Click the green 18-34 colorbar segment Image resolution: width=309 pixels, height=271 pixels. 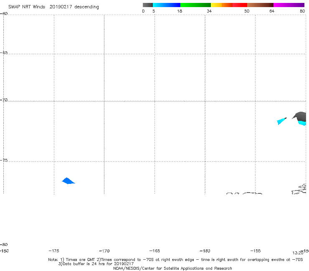pyautogui.click(x=195, y=5)
